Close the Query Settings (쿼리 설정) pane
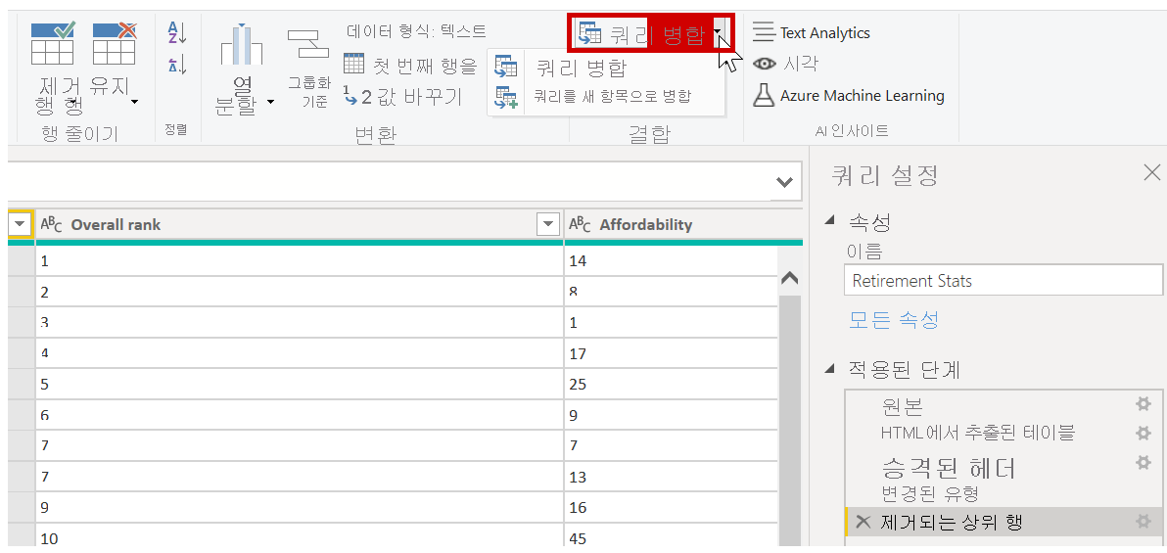Image resolution: width=1167 pixels, height=553 pixels. (1151, 173)
